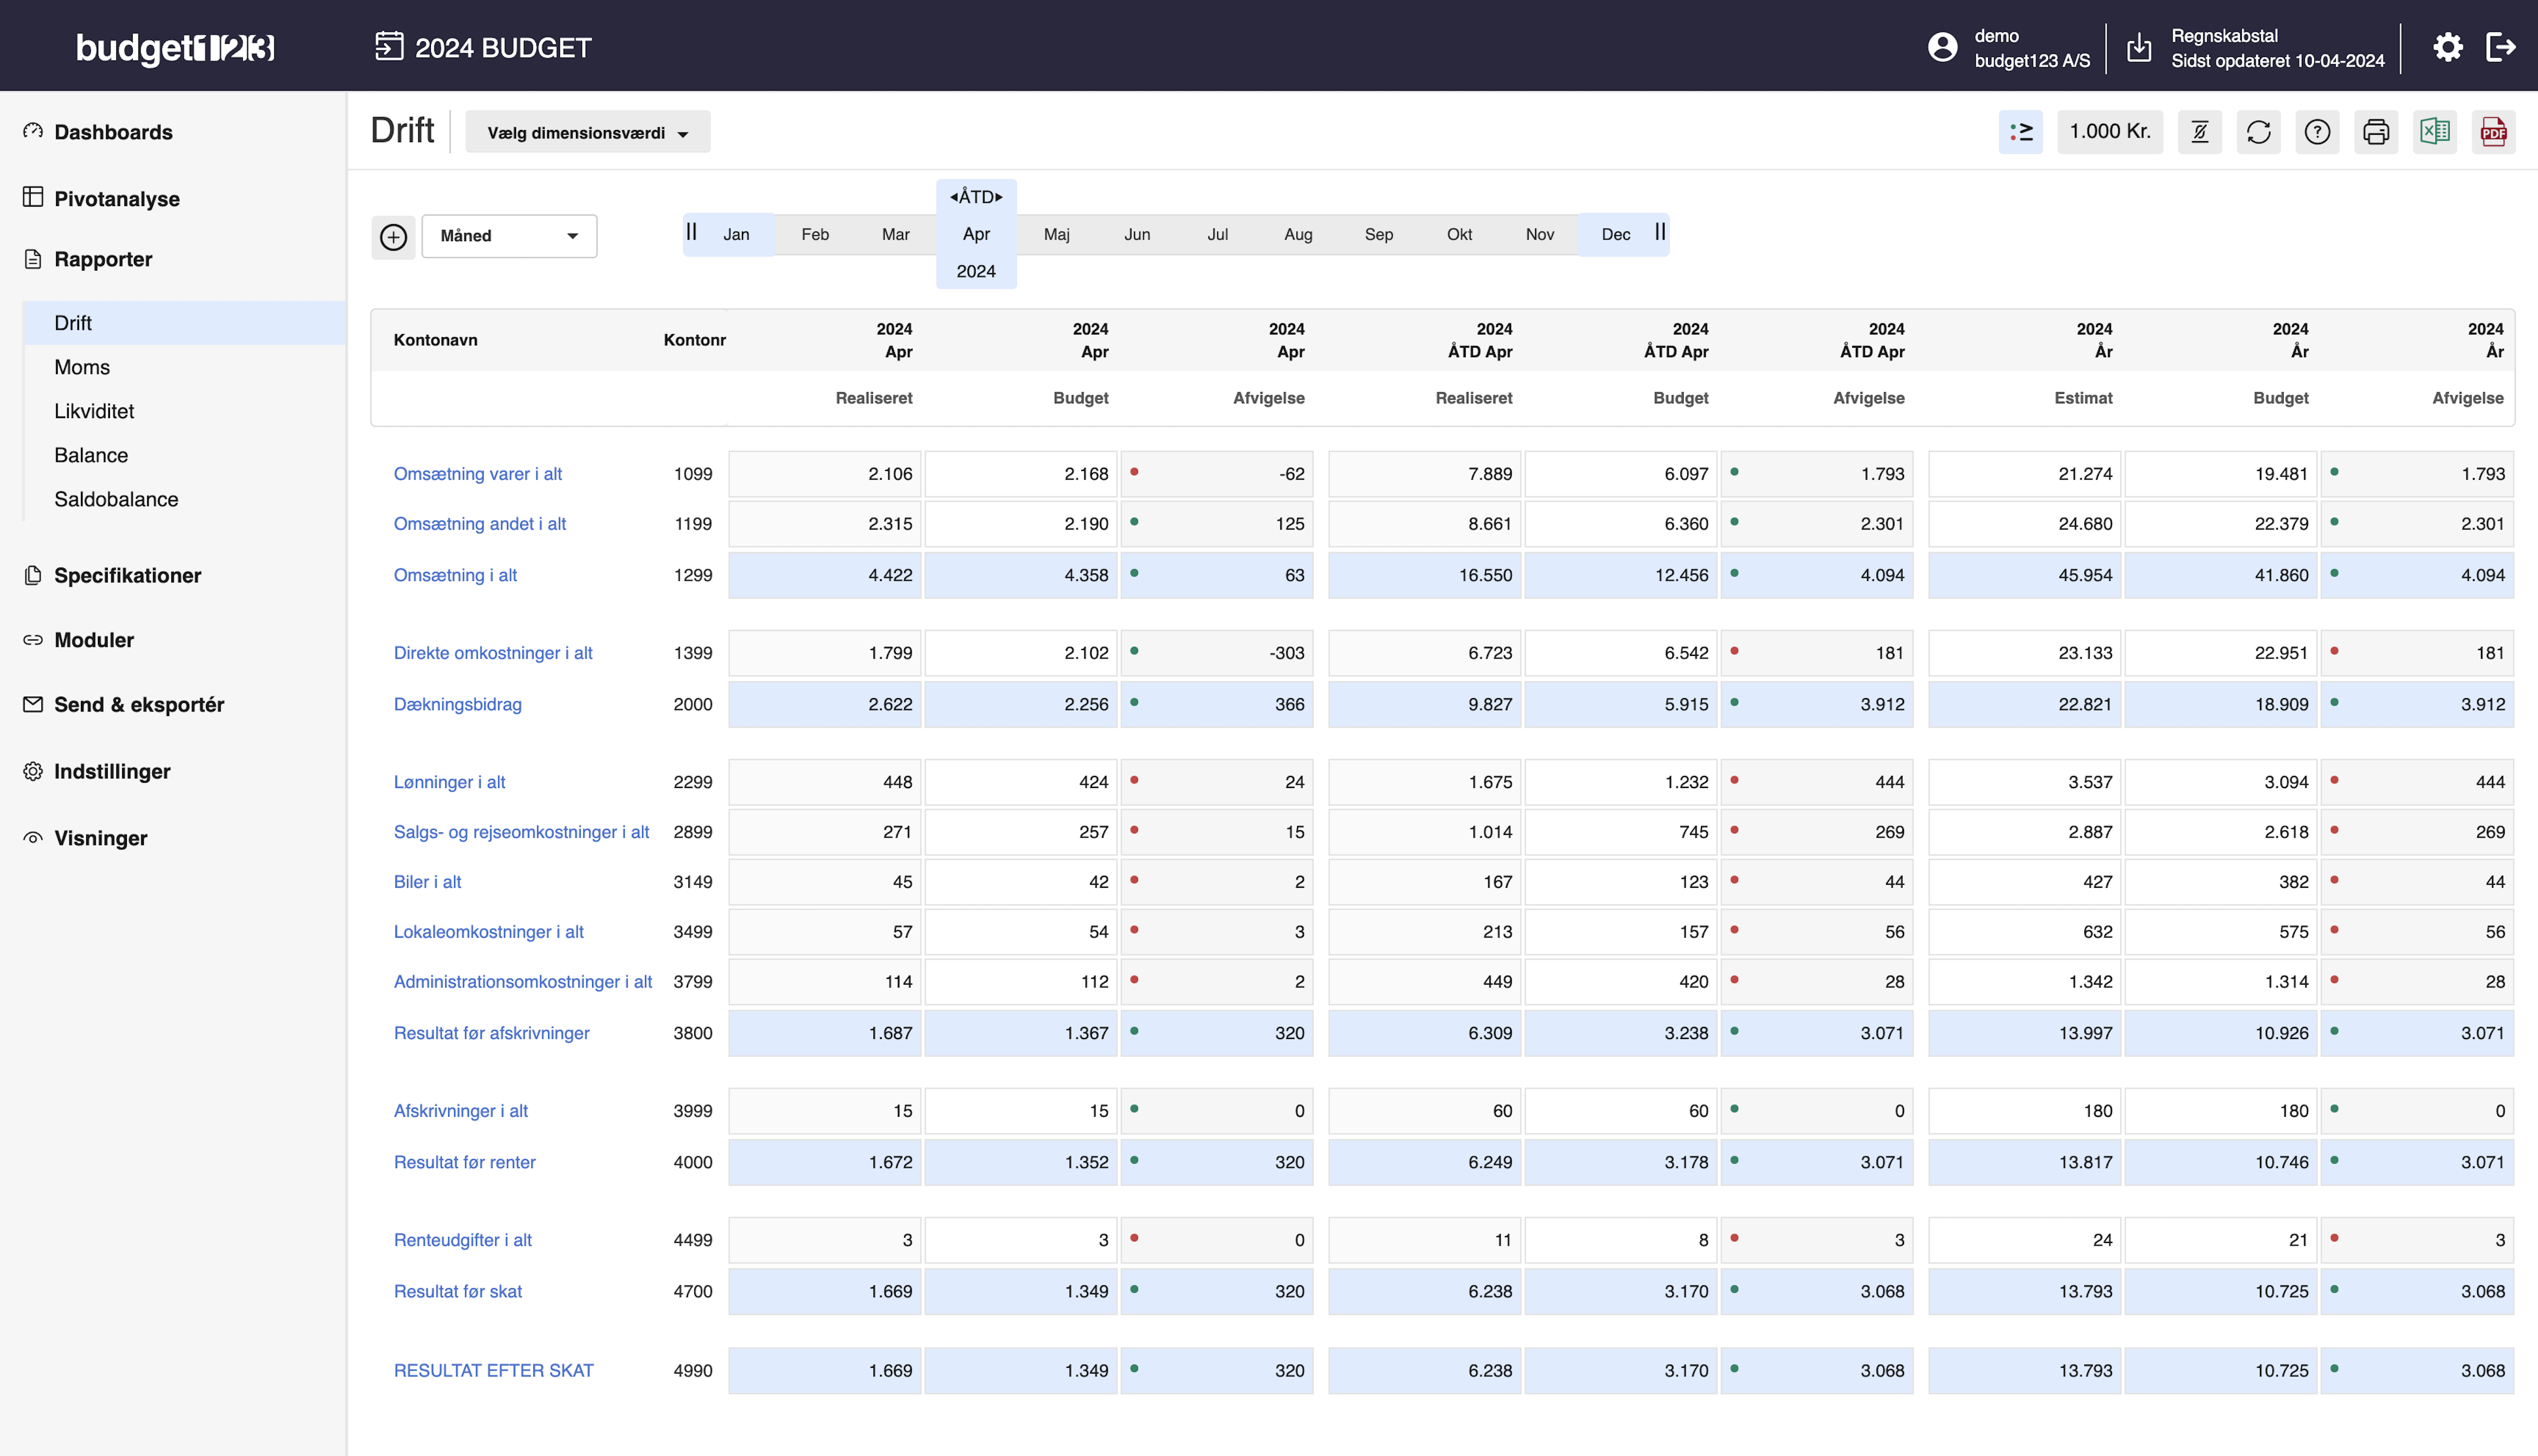The image size is (2538, 1456).
Task: Open the Måned period dropdown
Action: 509,236
